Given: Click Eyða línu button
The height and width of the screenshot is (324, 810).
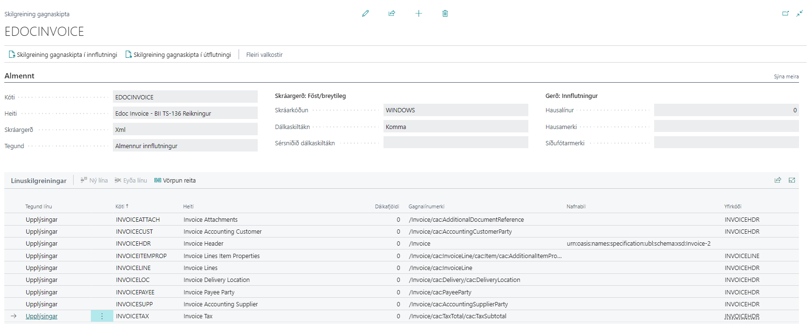Looking at the screenshot, I should [x=131, y=181].
